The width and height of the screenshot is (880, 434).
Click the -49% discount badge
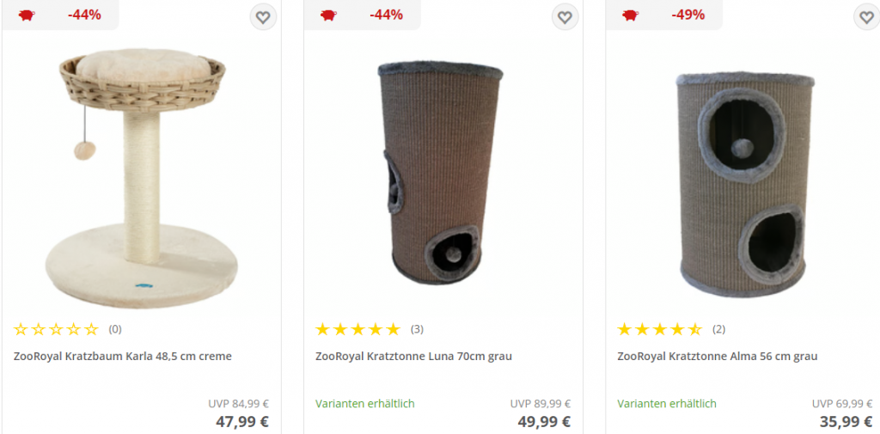(x=688, y=15)
